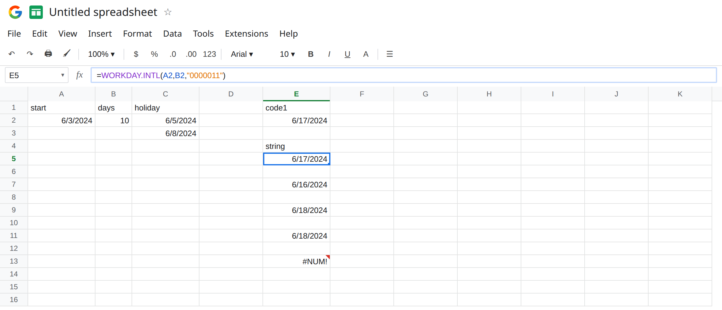Select row 13 header
This screenshot has height=310, width=722.
pos(14,261)
